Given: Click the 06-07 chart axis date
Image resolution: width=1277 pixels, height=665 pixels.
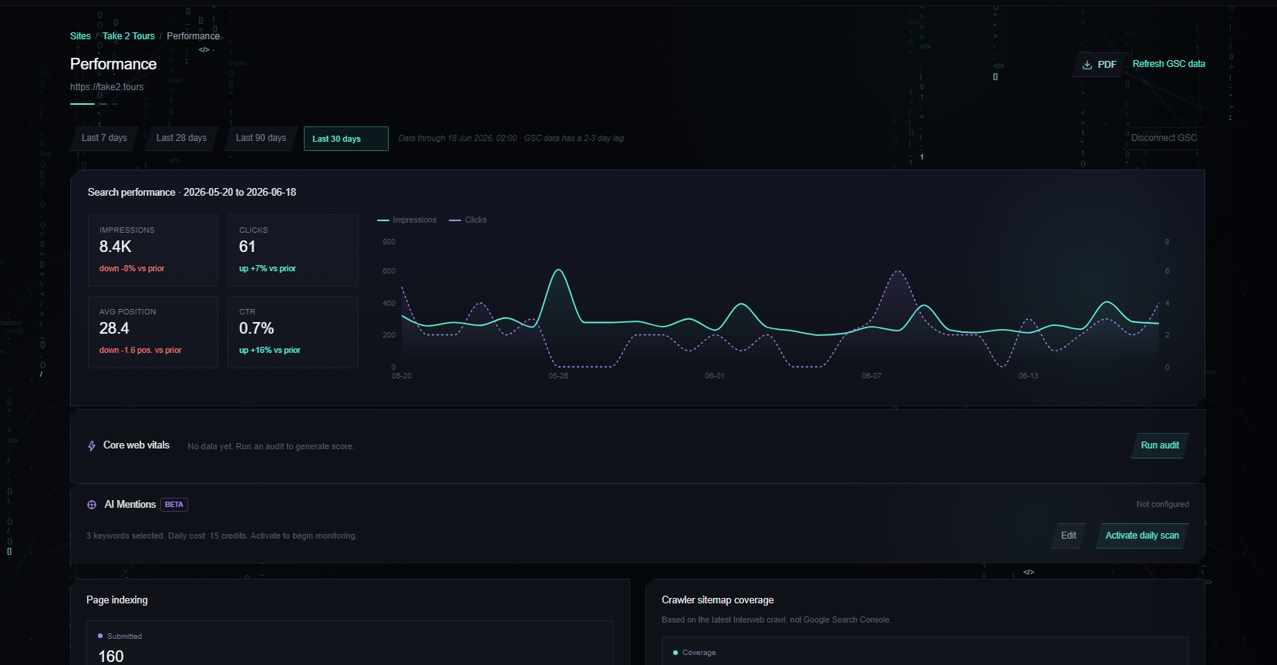Looking at the screenshot, I should (x=871, y=376).
